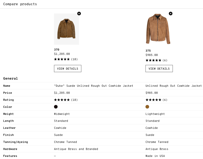Click the 370 product title
Screen dimensions: 203x159
coord(57,50)
